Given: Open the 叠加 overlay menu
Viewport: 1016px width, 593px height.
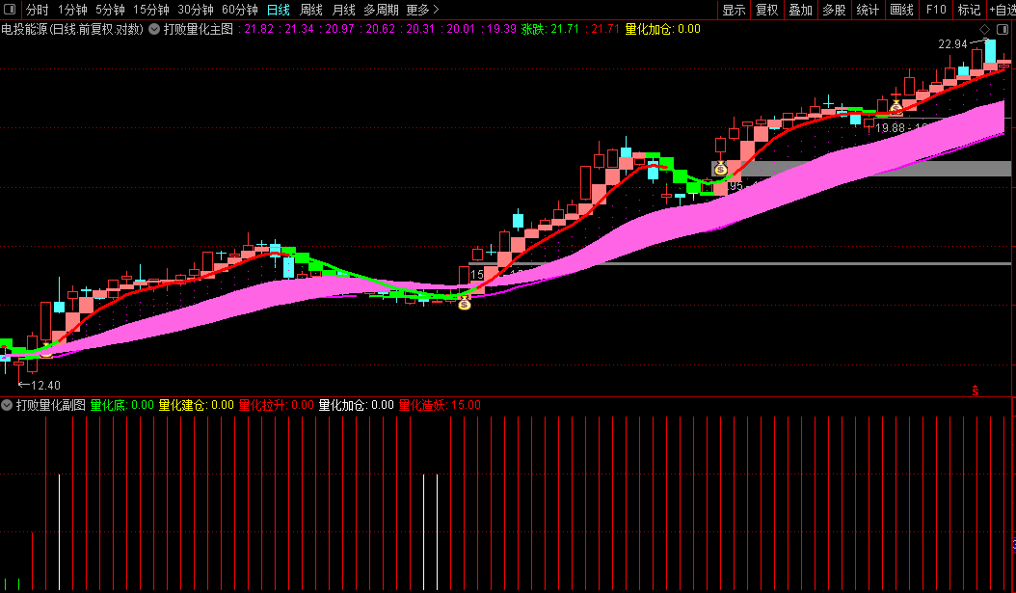Looking at the screenshot, I should [801, 10].
